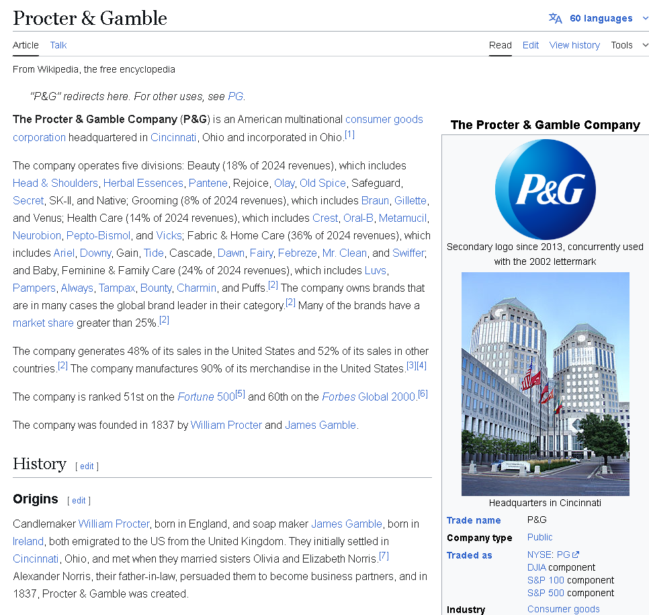The width and height of the screenshot is (649, 615).
Task: Open the Old Spice link
Action: pos(323,183)
